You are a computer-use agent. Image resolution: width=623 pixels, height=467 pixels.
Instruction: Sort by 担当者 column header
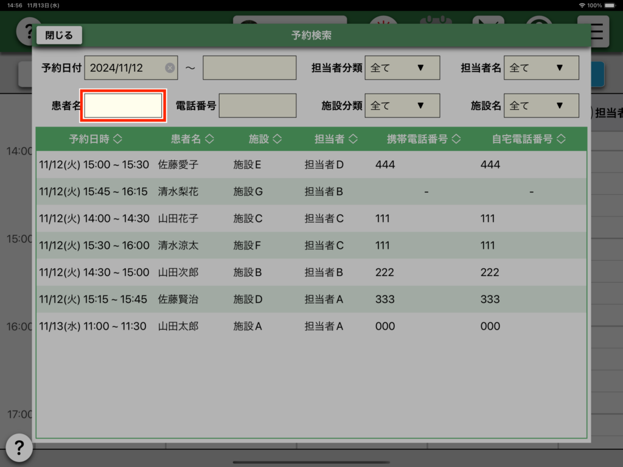point(336,139)
